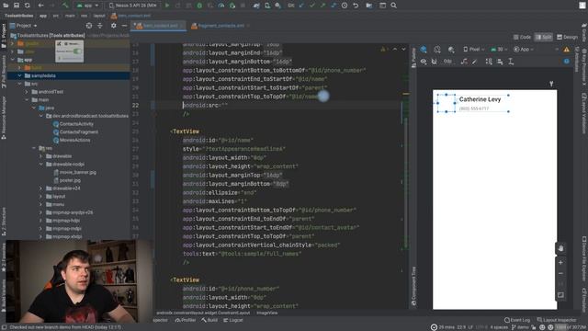This screenshot has height=331, width=588.
Task: Open the Design surface layers dropdown icon
Action: click(424, 49)
